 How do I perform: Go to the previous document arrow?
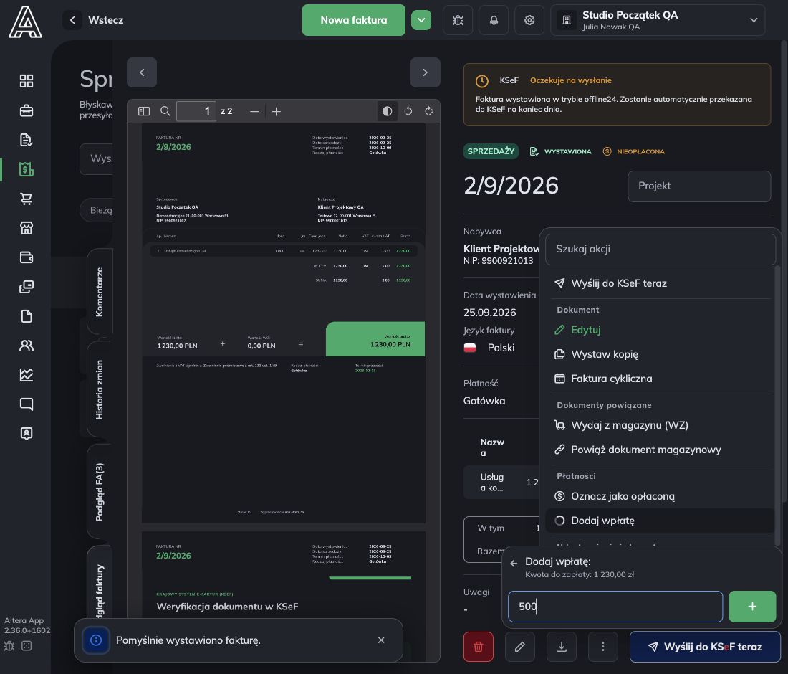[x=142, y=72]
